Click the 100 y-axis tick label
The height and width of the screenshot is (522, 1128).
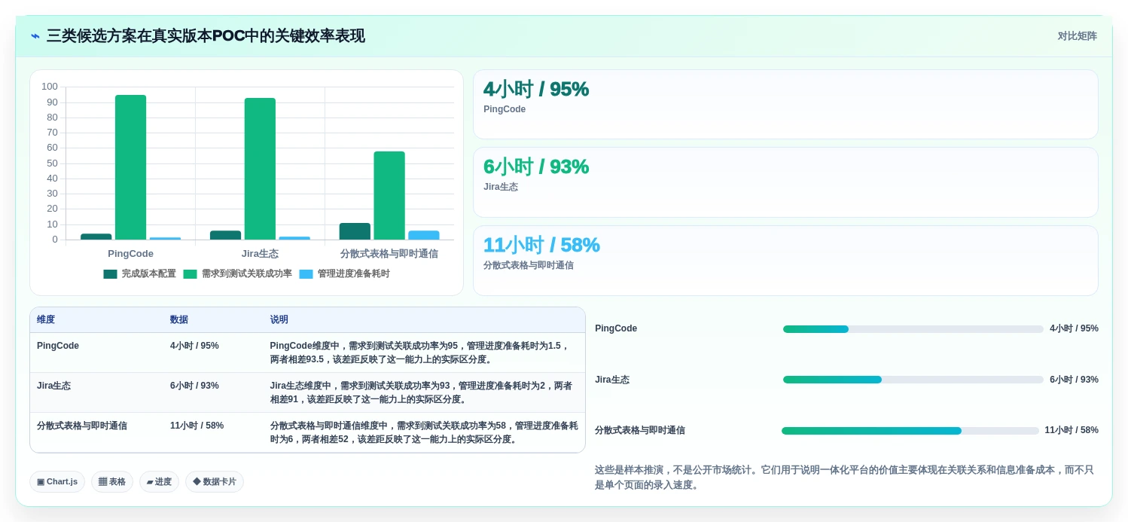tap(50, 87)
